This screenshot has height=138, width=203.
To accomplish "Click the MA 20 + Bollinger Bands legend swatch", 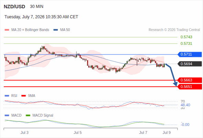I will click(7, 30).
